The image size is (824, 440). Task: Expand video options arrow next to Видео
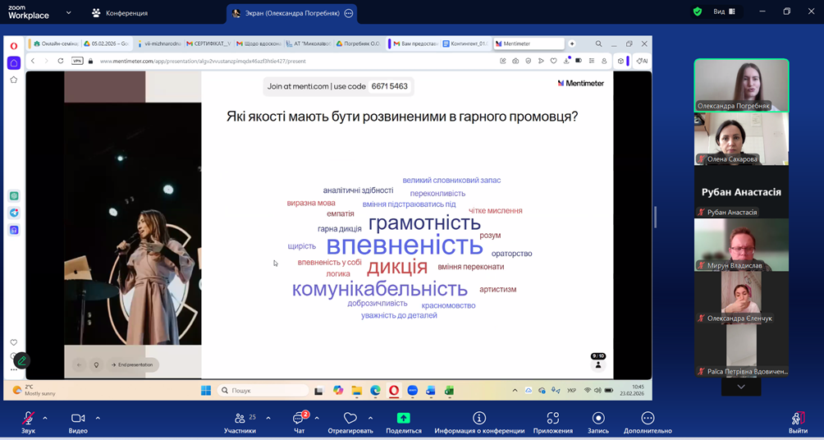coord(98,418)
